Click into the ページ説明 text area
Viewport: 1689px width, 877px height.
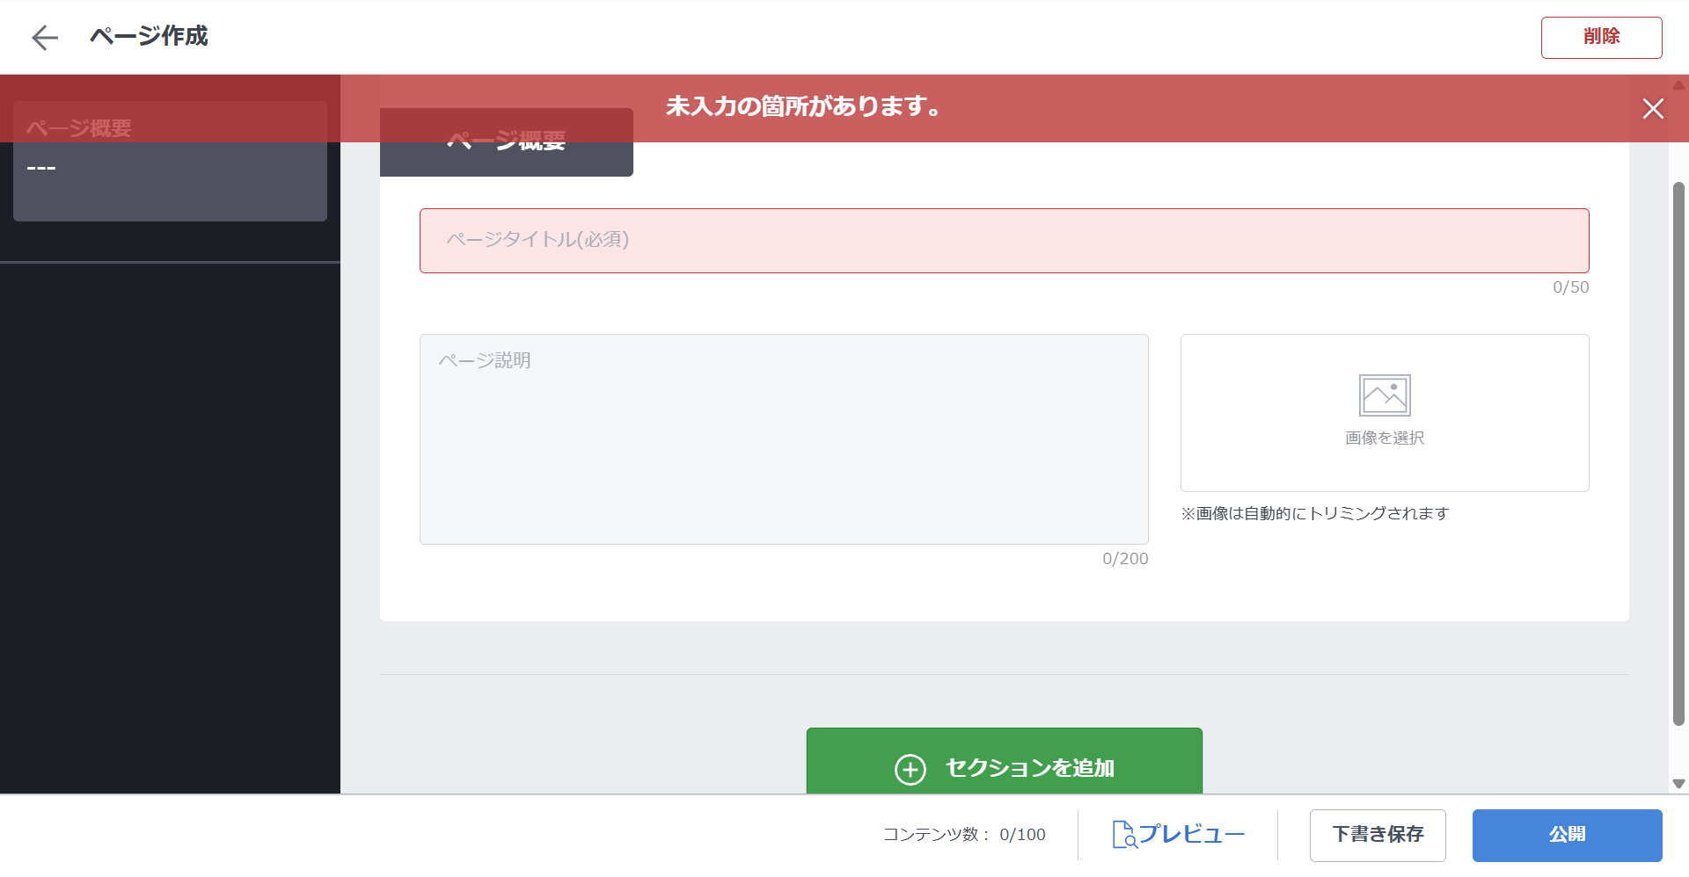pos(783,438)
